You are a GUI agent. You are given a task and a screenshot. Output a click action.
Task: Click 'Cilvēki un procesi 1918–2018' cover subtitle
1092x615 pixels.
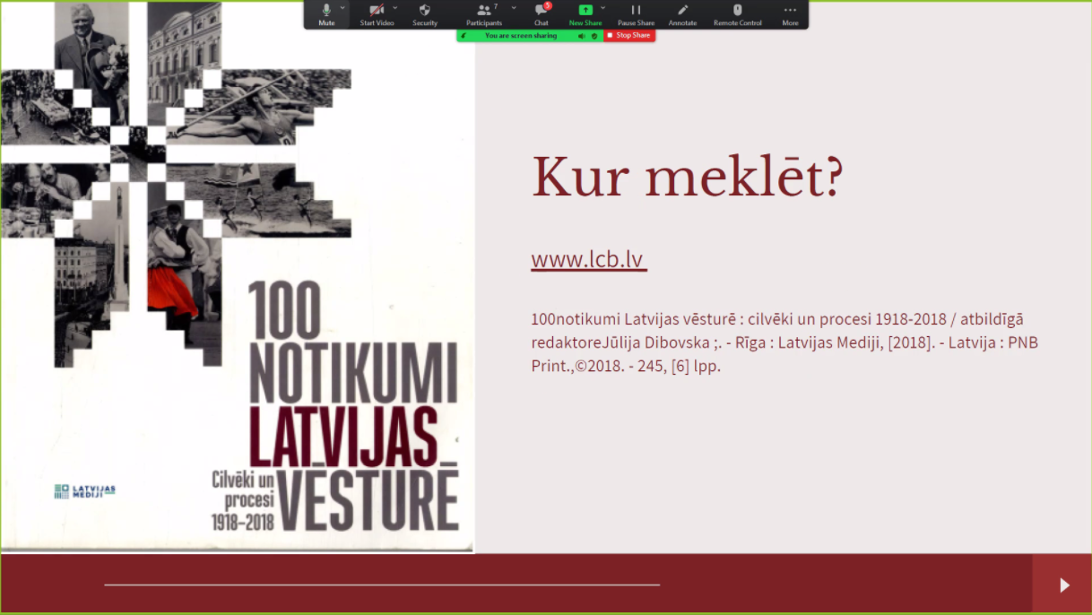(x=243, y=500)
